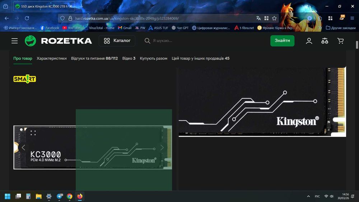
Task: Open the tab overview button in Firefox
Action: click(5, 6)
